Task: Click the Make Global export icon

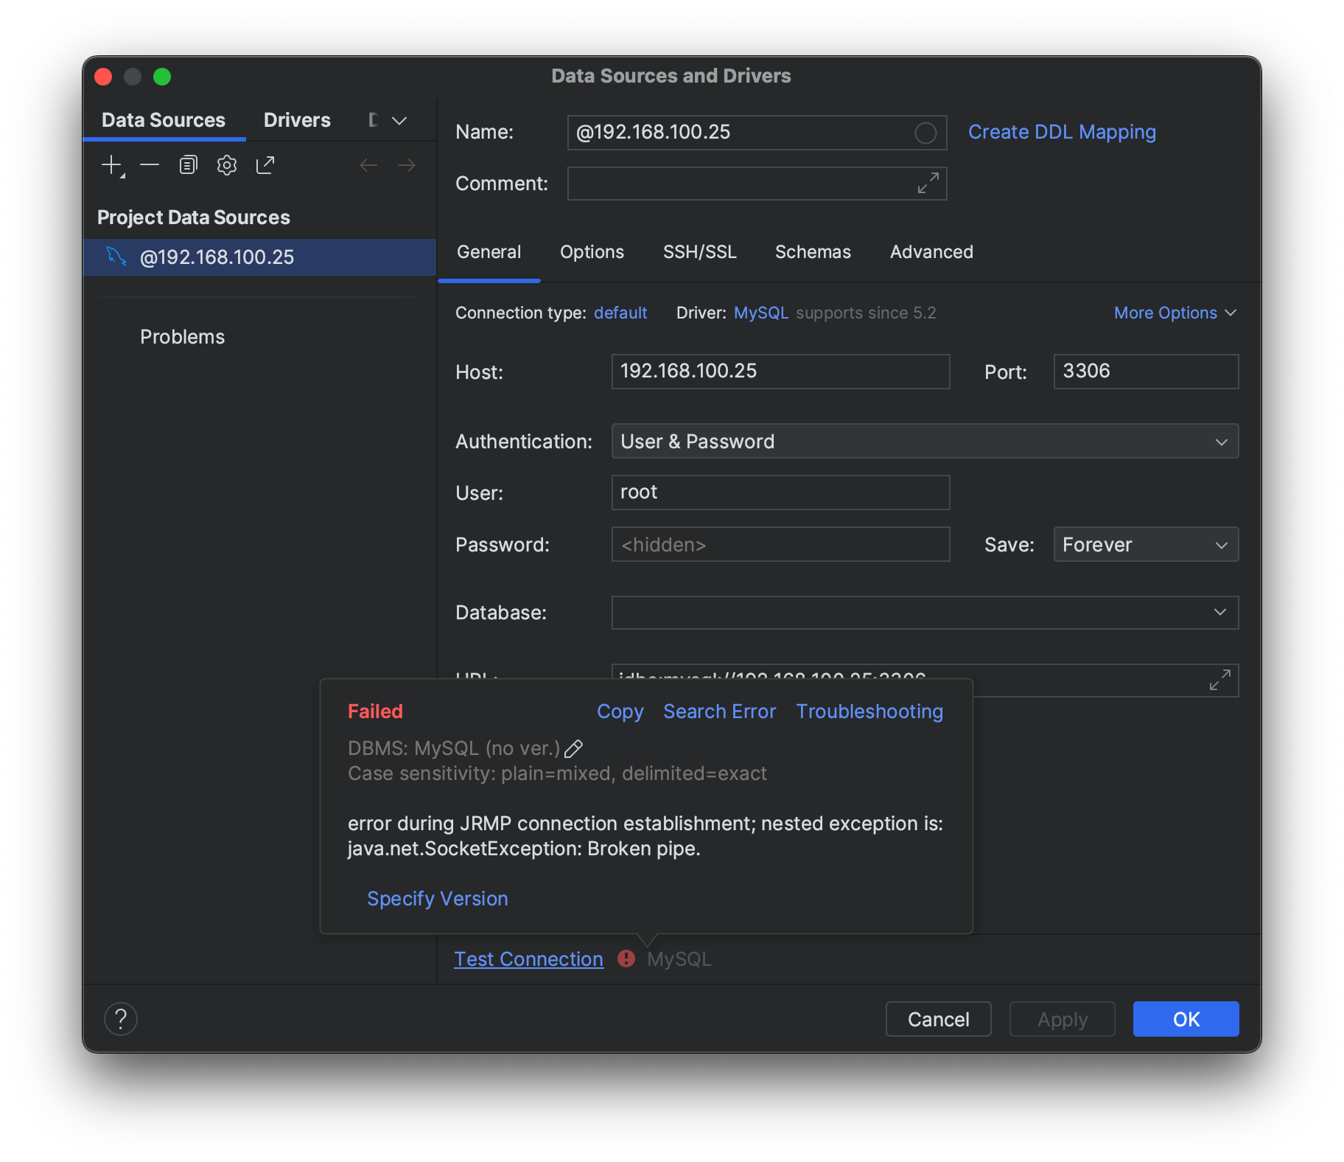Action: pyautogui.click(x=265, y=165)
